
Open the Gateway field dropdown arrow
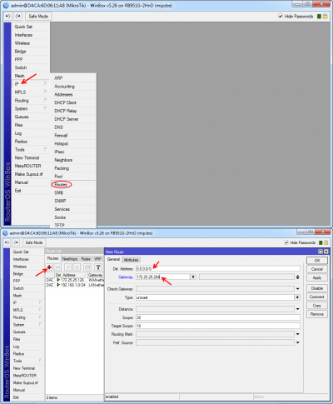[x=193, y=277]
